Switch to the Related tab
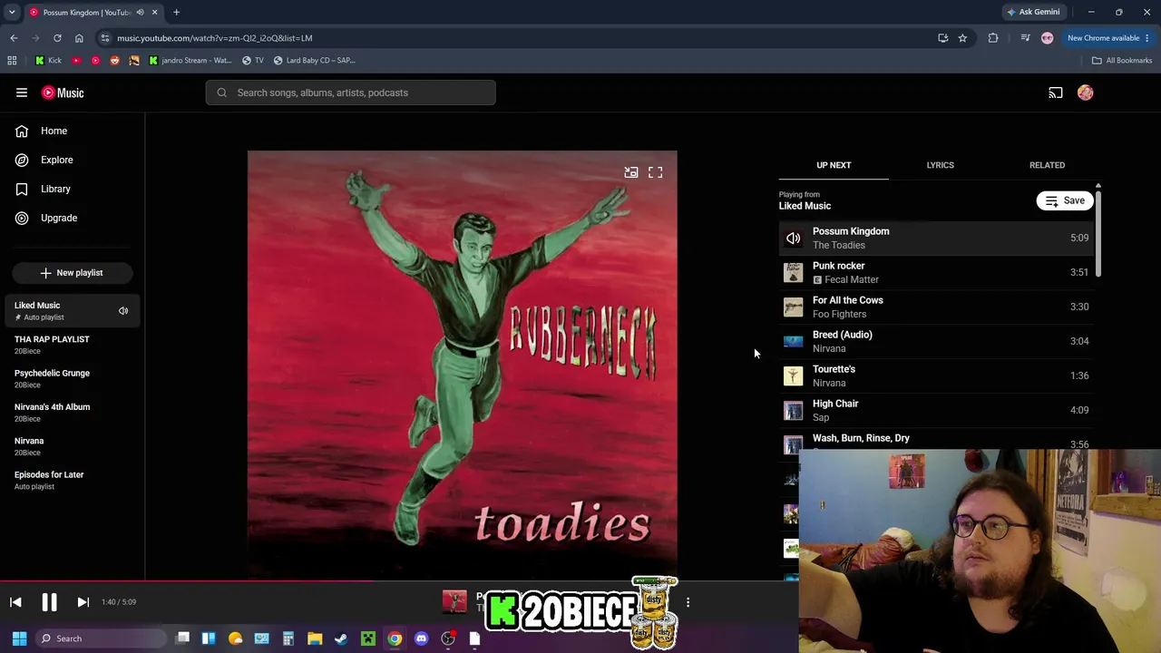 1047,165
